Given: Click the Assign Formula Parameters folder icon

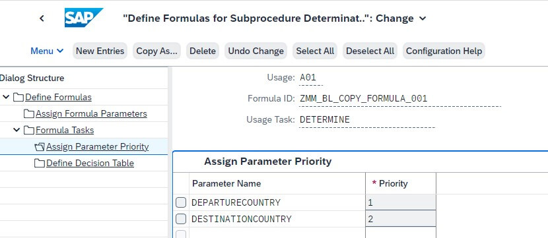Looking at the screenshot, I should (29, 114).
